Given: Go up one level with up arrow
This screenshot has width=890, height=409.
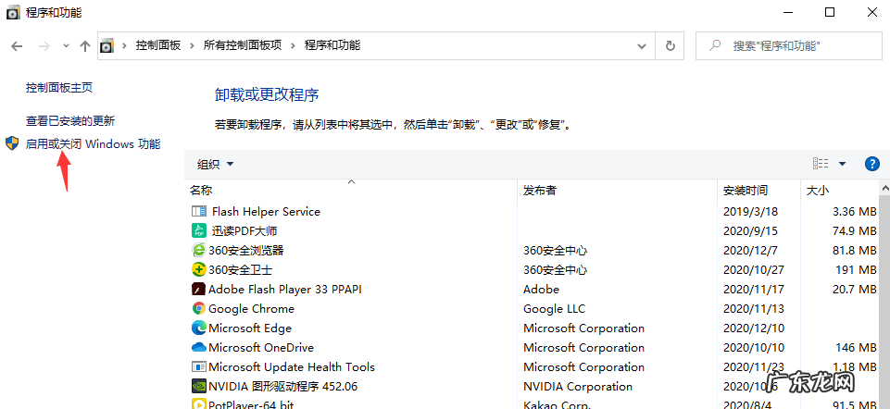Looking at the screenshot, I should [x=85, y=46].
